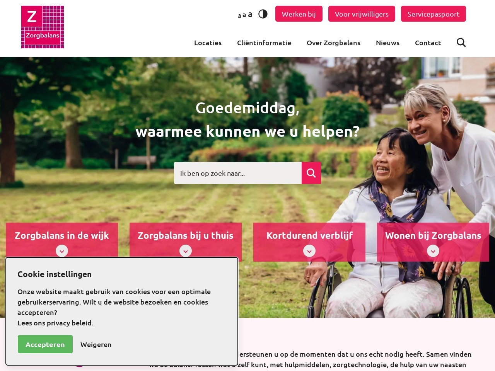Screen dimensions: 495x371
Task: Decline cookies via Weigeren
Action: click(96, 345)
